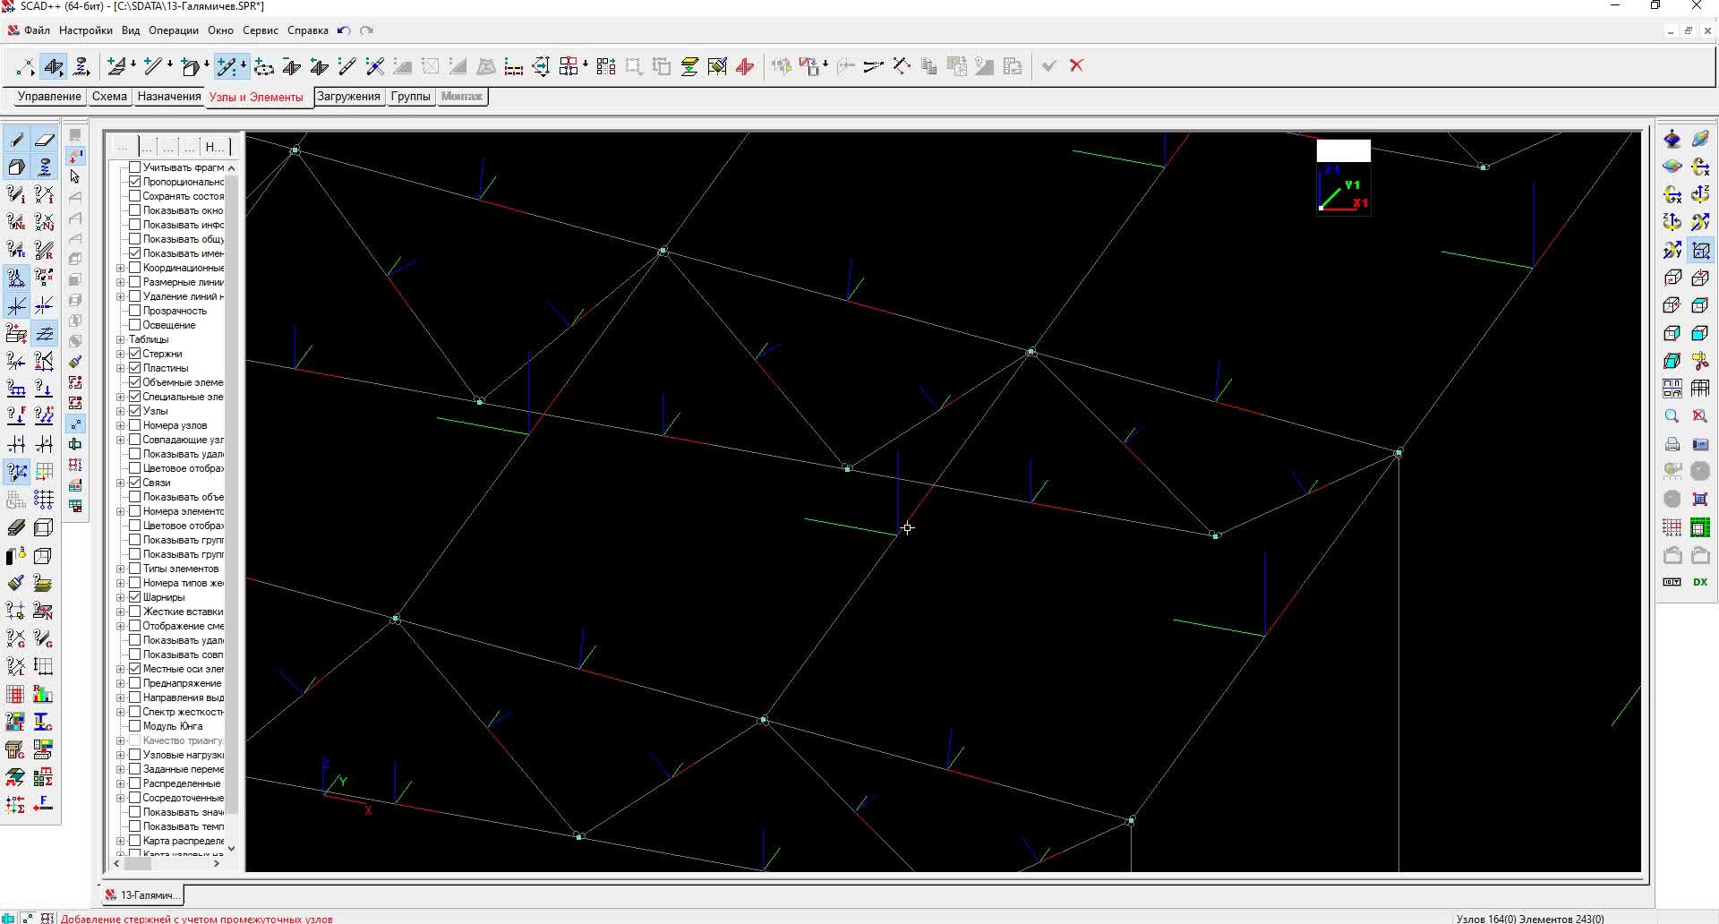Screen dimensions: 1719x924
Task: Click the dashed rectangle selection toolbar icon
Action: (x=634, y=66)
